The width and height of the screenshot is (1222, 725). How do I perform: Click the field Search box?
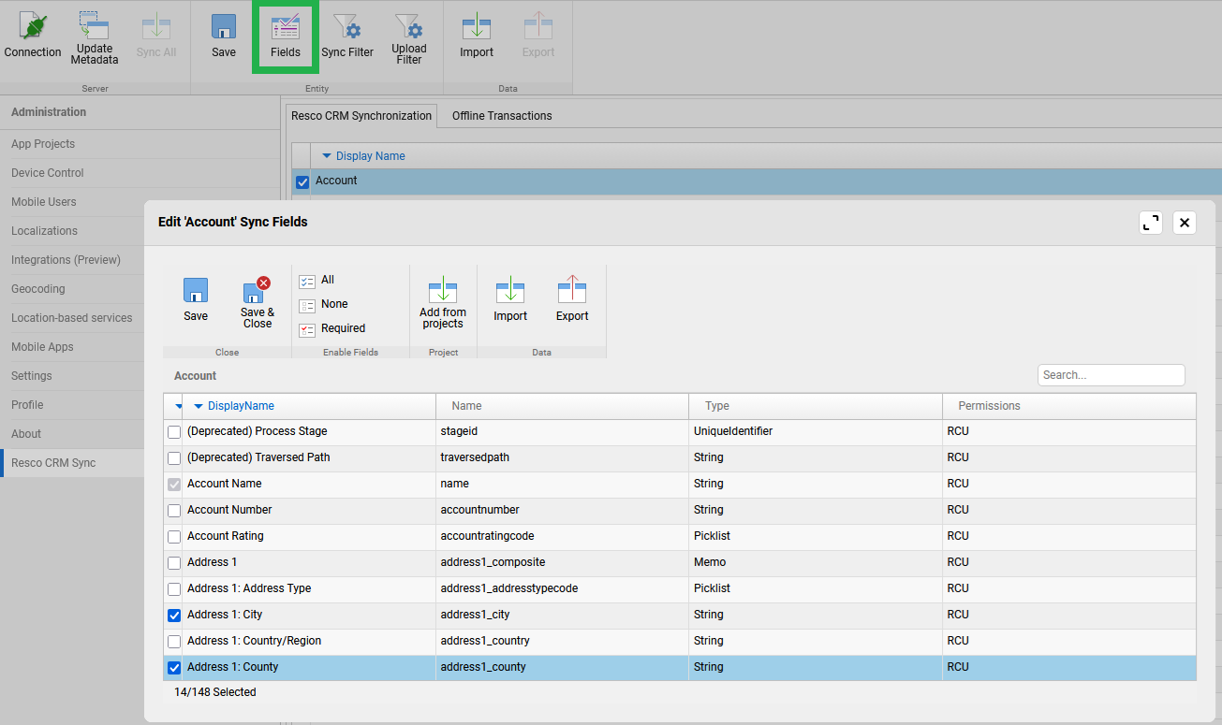1112,375
